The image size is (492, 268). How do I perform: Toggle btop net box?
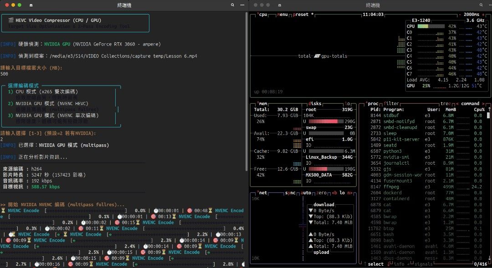point(262,193)
